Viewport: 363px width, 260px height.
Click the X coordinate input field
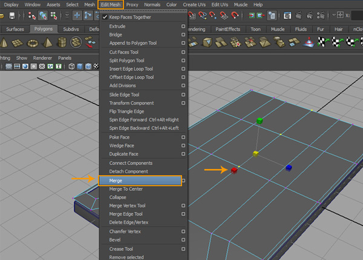tap(357, 16)
